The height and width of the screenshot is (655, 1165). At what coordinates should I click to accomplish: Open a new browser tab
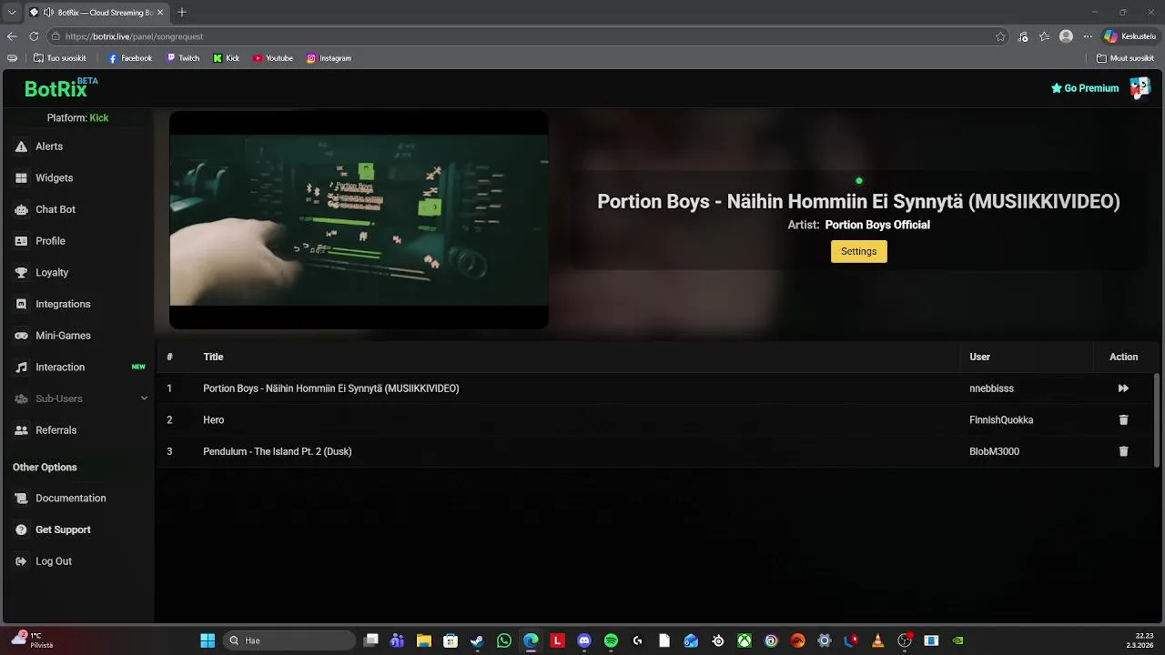coord(182,13)
